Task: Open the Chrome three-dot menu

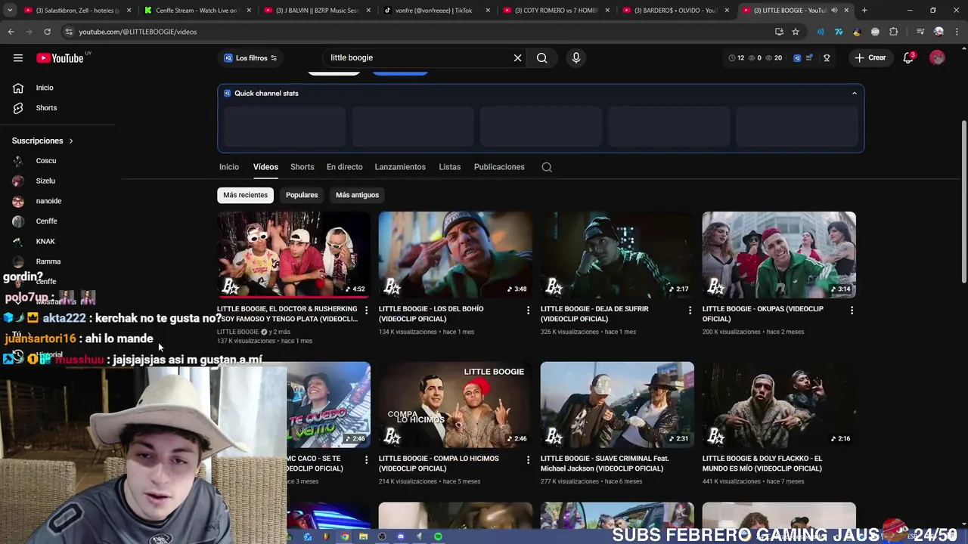Action: coord(956,32)
